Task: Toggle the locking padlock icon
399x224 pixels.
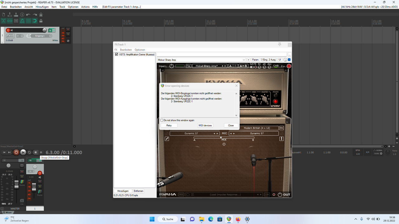Action: point(41,21)
